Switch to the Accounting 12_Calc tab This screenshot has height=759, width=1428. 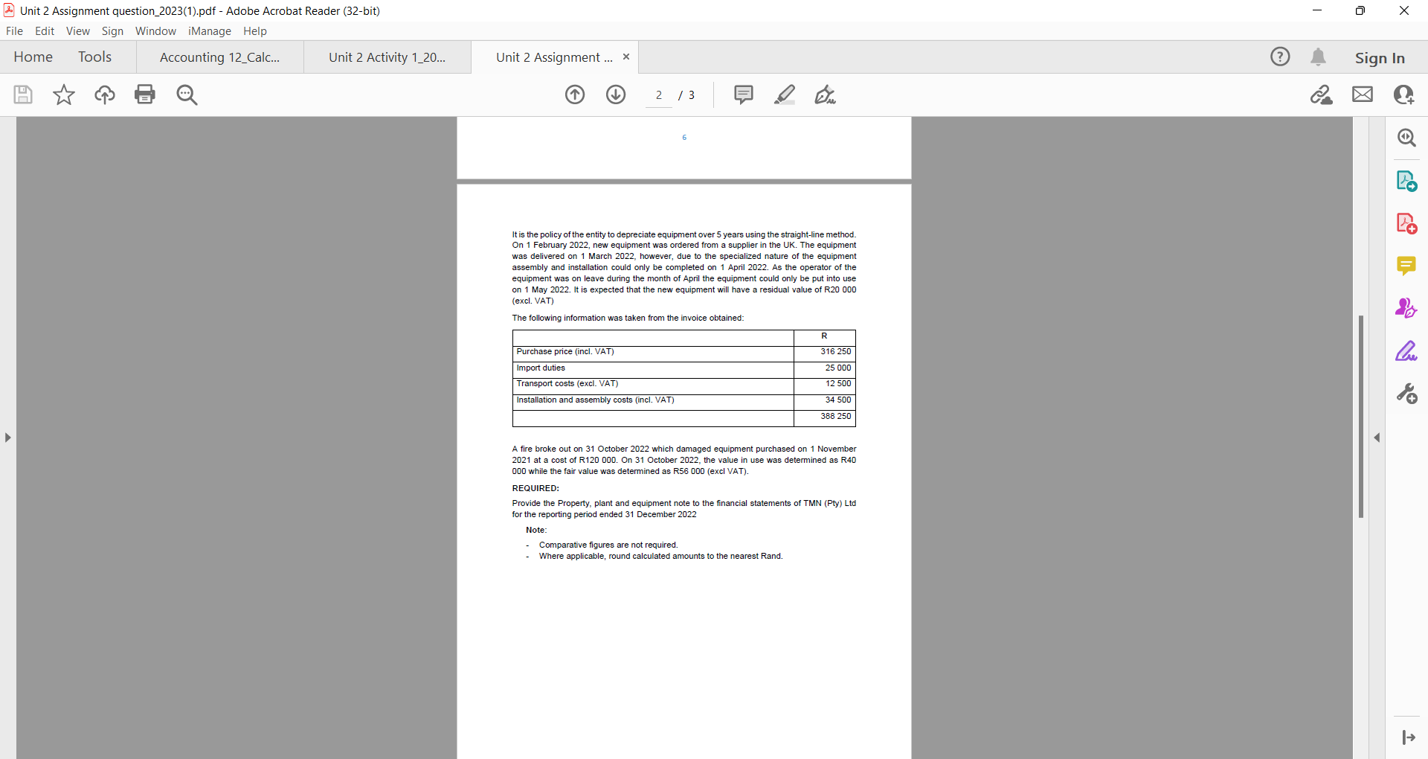(219, 57)
